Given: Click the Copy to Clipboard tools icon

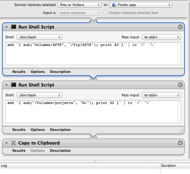Looking at the screenshot, I should tap(14, 143).
